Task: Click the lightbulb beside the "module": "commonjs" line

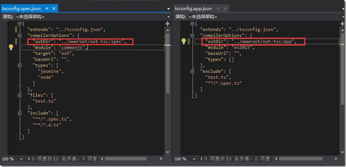Action: tap(11, 47)
